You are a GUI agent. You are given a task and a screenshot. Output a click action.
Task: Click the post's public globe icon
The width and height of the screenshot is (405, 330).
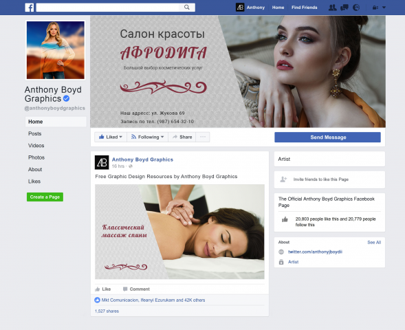point(131,166)
